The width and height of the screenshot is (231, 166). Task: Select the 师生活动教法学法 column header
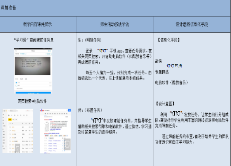(115, 24)
